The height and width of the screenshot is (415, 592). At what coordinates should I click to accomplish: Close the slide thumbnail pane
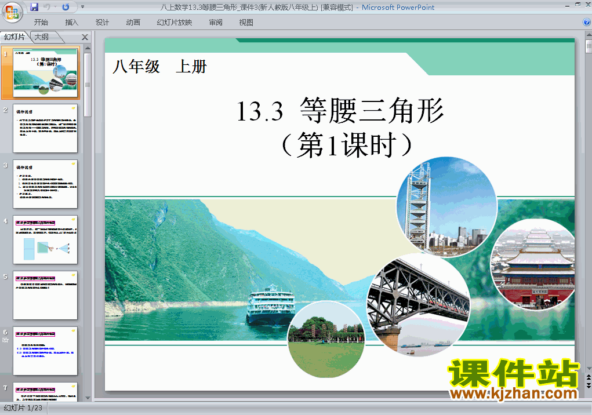pyautogui.click(x=85, y=37)
